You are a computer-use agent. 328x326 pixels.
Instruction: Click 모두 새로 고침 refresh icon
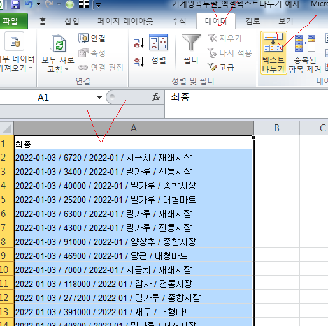(x=58, y=43)
